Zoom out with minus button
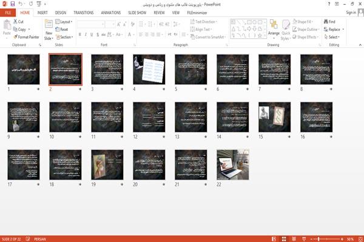The width and height of the screenshot is (364, 242). pos(312,239)
